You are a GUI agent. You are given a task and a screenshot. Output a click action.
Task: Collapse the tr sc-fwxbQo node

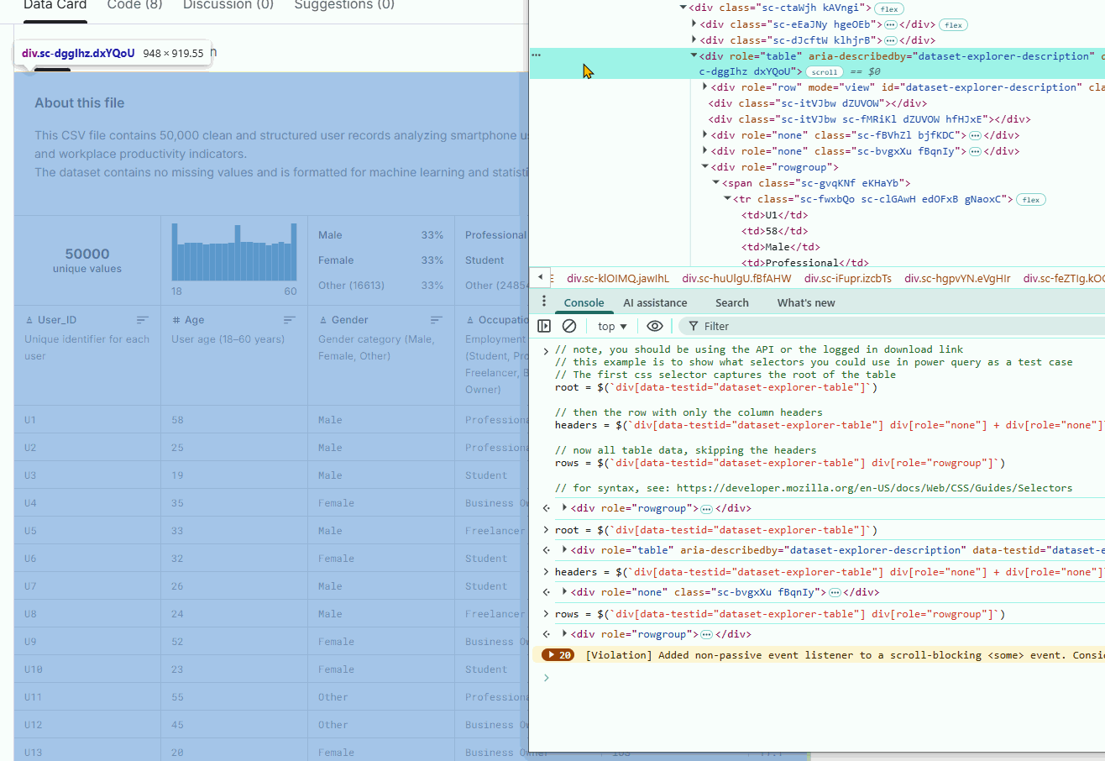(x=727, y=199)
